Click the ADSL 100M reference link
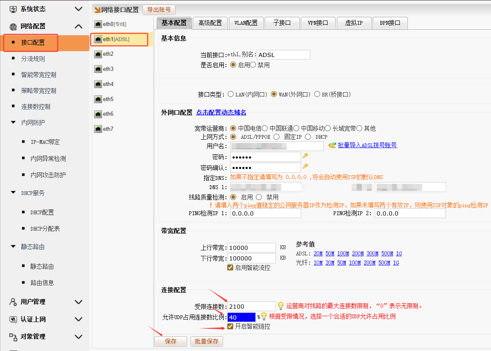491x351 pixels. tap(343, 253)
